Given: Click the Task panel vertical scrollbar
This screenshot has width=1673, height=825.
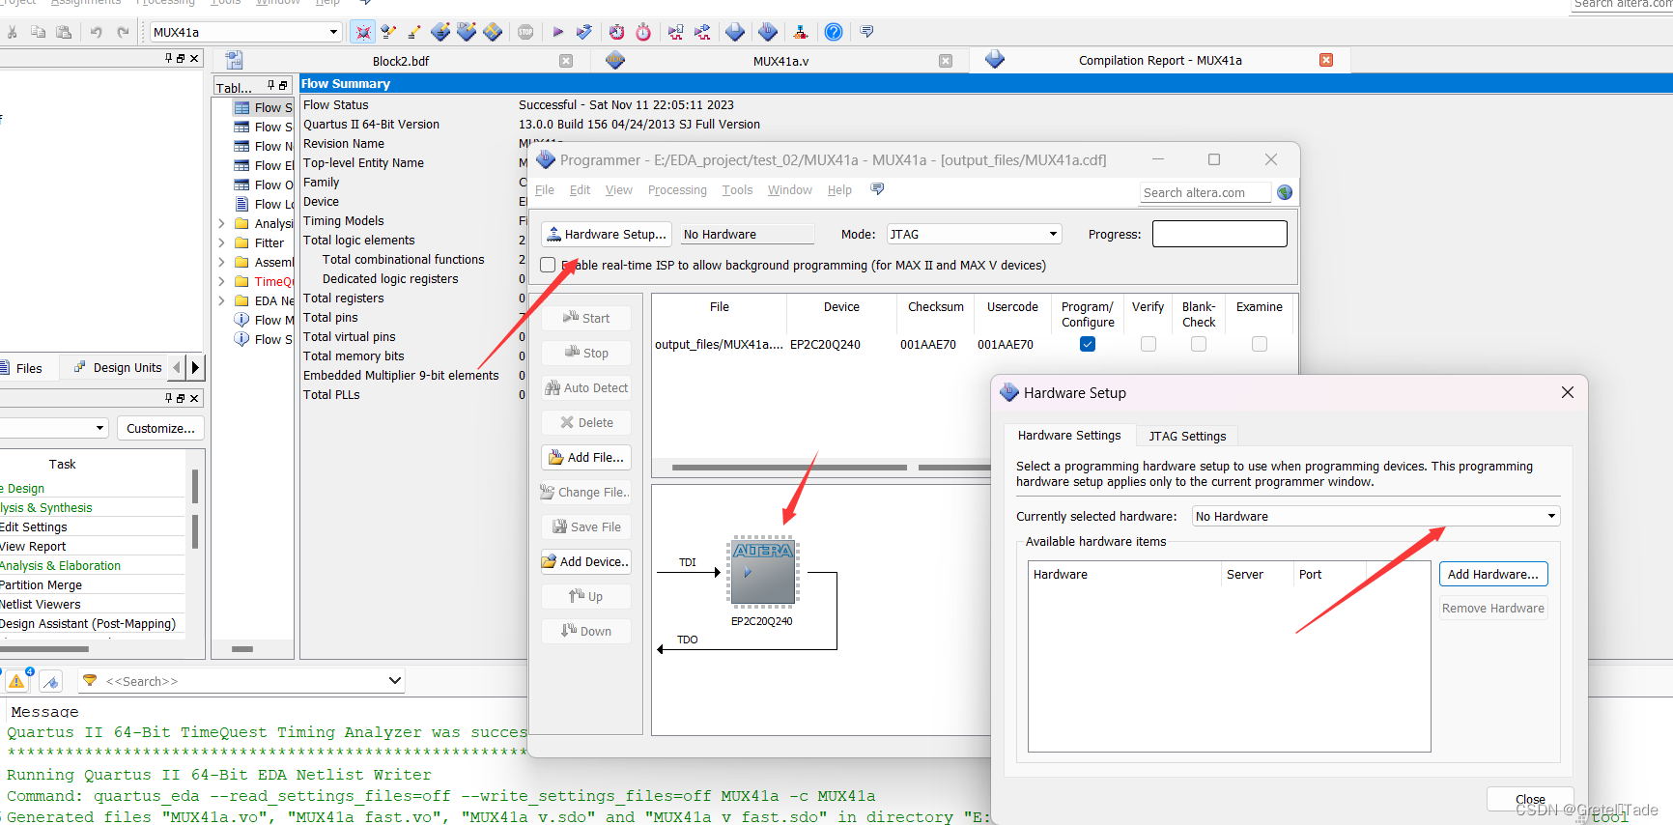Looking at the screenshot, I should [195, 509].
